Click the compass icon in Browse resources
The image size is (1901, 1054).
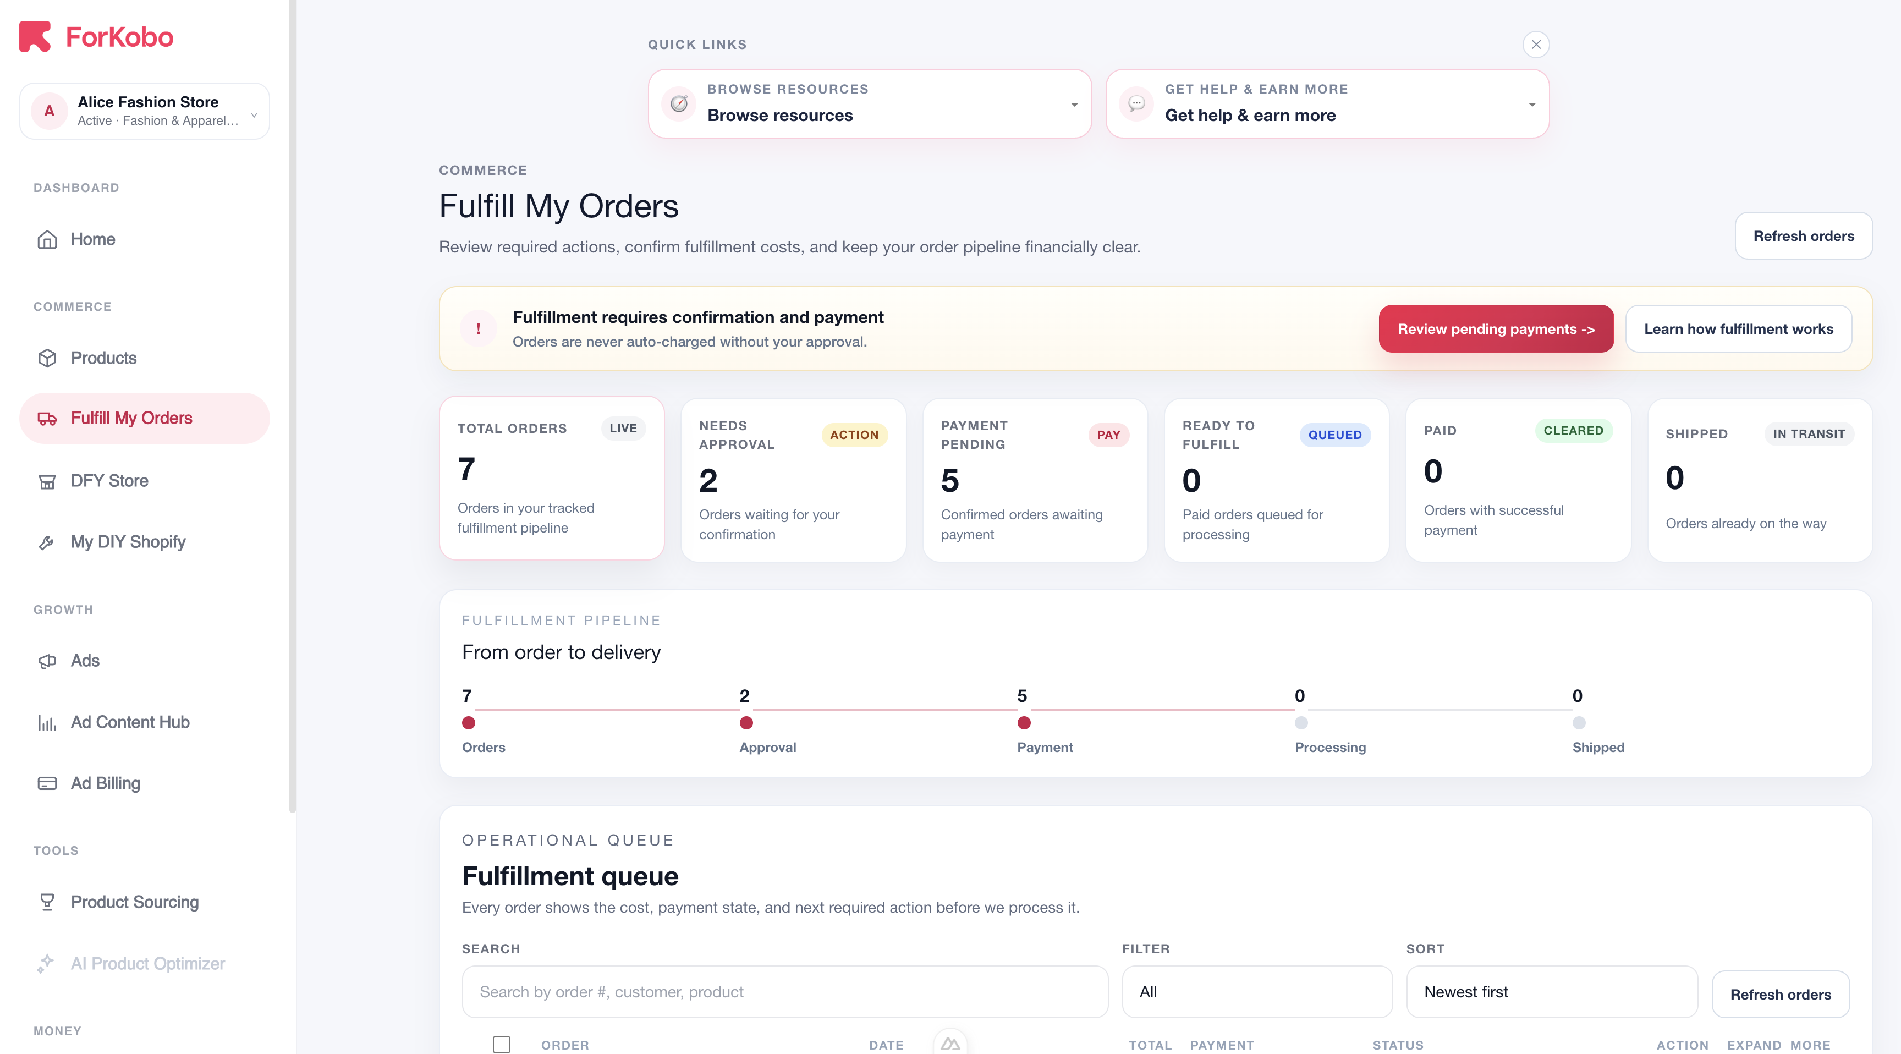pos(679,103)
